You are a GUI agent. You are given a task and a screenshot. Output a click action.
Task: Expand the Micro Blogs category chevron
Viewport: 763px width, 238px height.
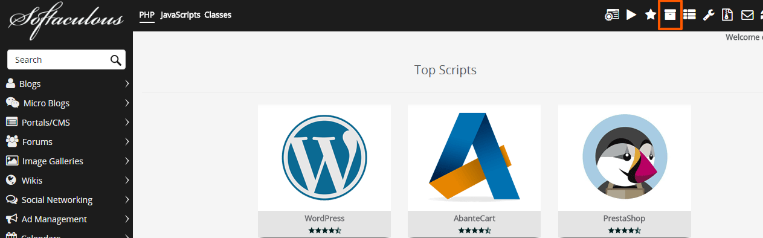click(x=127, y=103)
